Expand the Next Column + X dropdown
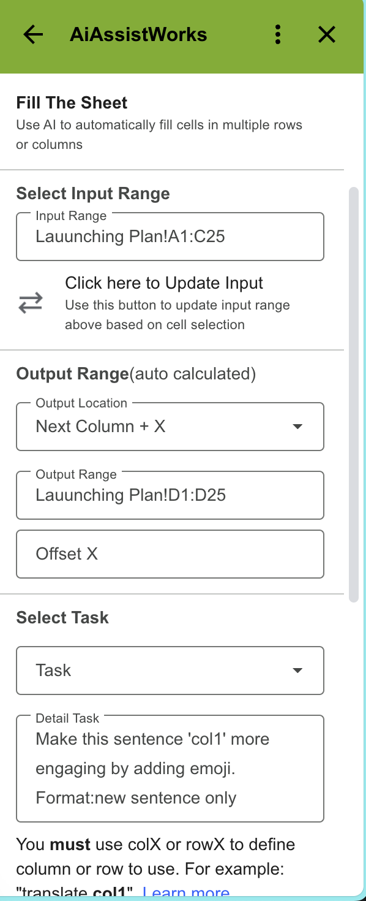 (170, 426)
